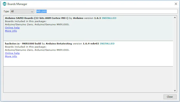Screen dimensions: 180x102
Task: Click boards list text under Arduino SAMD Boards
Action: tap(37, 24)
